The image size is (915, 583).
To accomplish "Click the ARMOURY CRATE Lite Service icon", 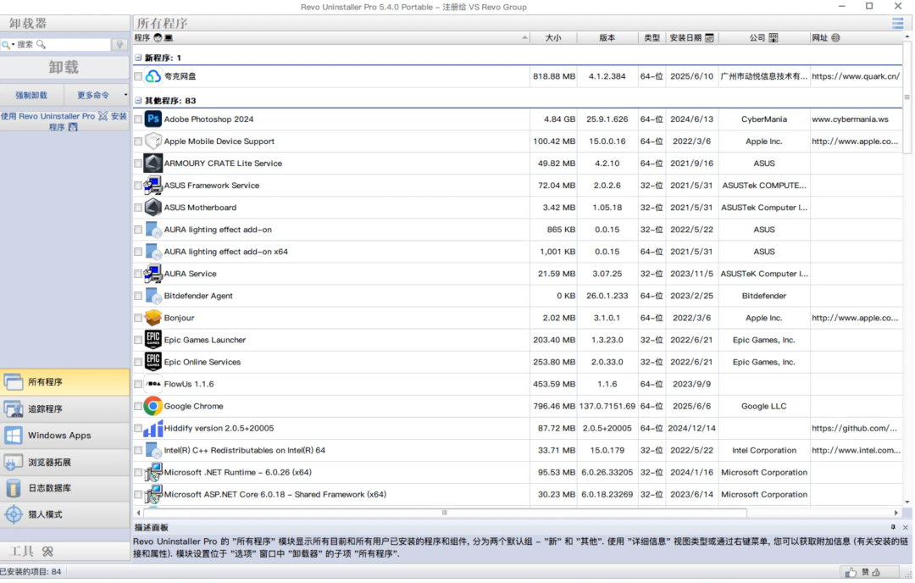I will pos(152,164).
